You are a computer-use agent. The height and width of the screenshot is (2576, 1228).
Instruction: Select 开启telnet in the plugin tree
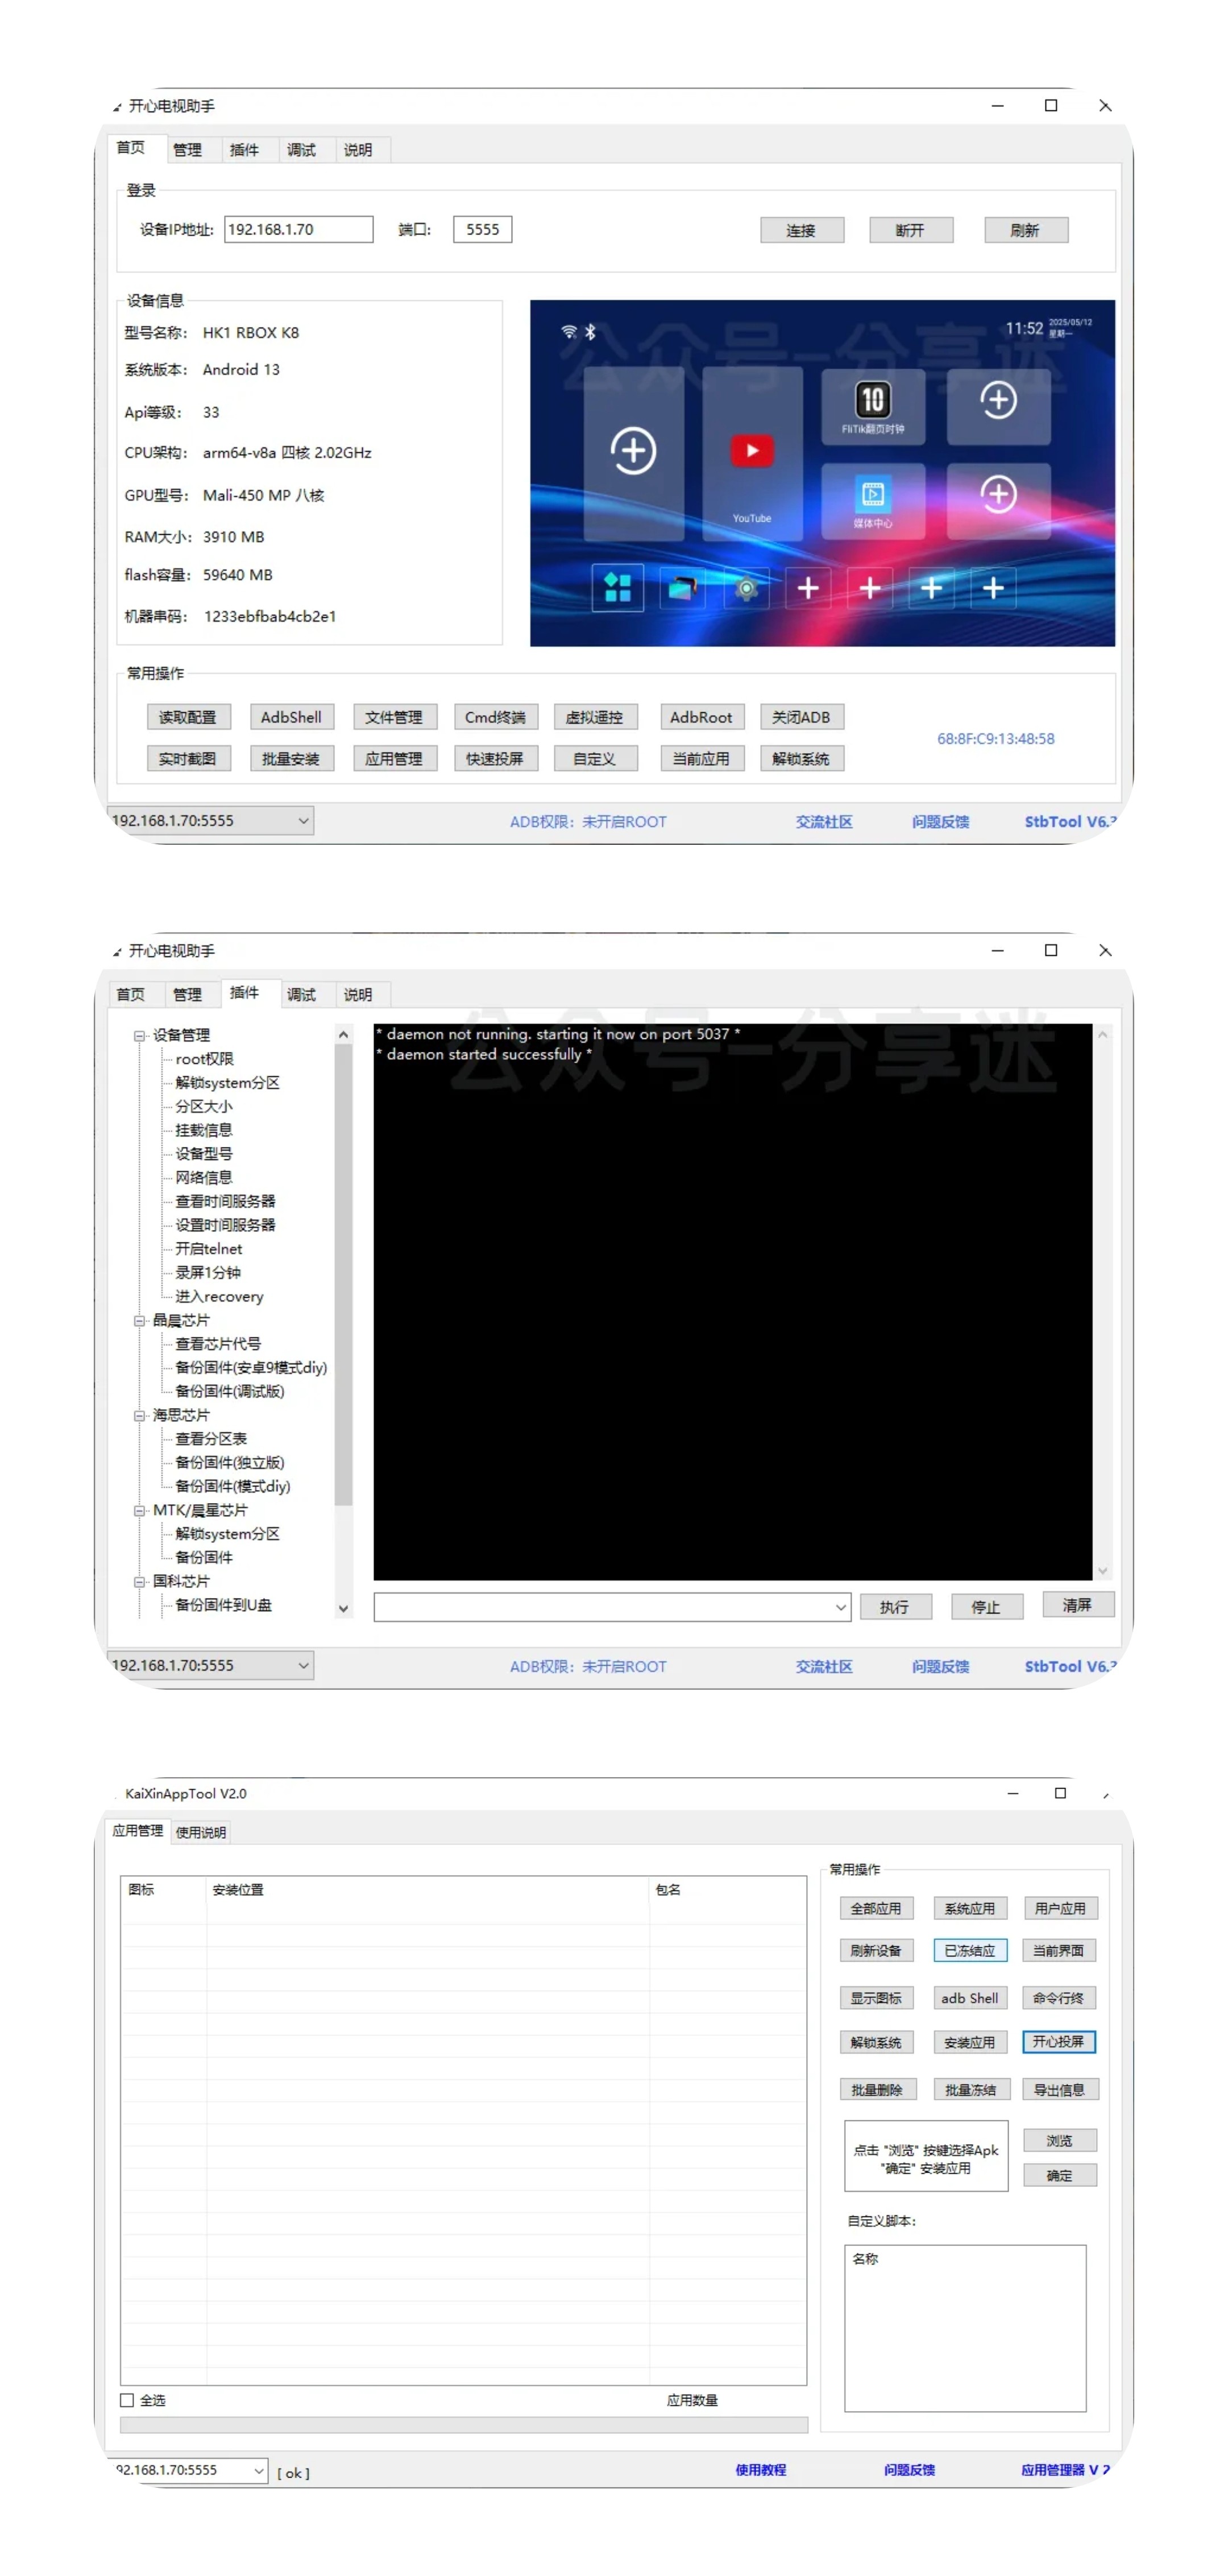209,1248
